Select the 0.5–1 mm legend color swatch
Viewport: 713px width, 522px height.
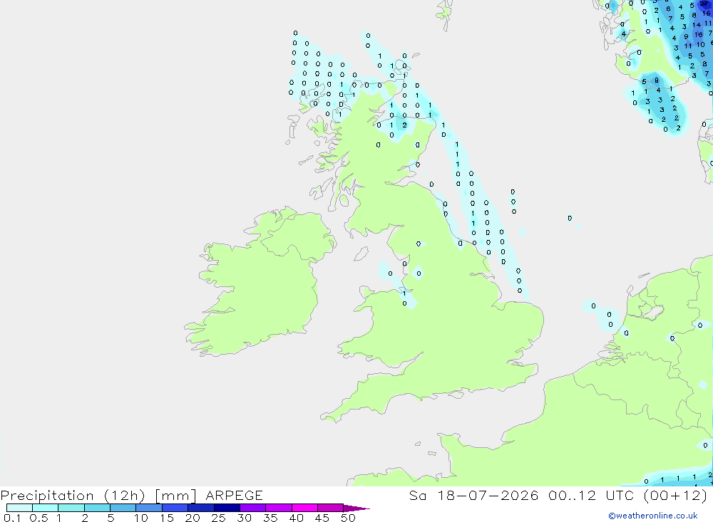pyautogui.click(x=46, y=508)
